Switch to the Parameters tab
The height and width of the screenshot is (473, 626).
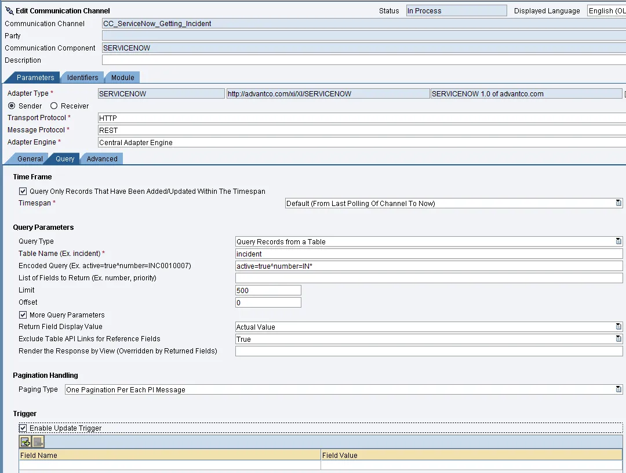click(35, 78)
